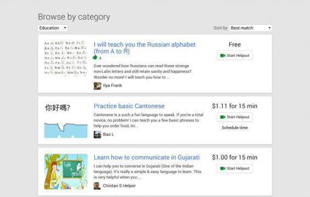Click the video camera icon in the Cantonese listing's button

tap(223, 117)
